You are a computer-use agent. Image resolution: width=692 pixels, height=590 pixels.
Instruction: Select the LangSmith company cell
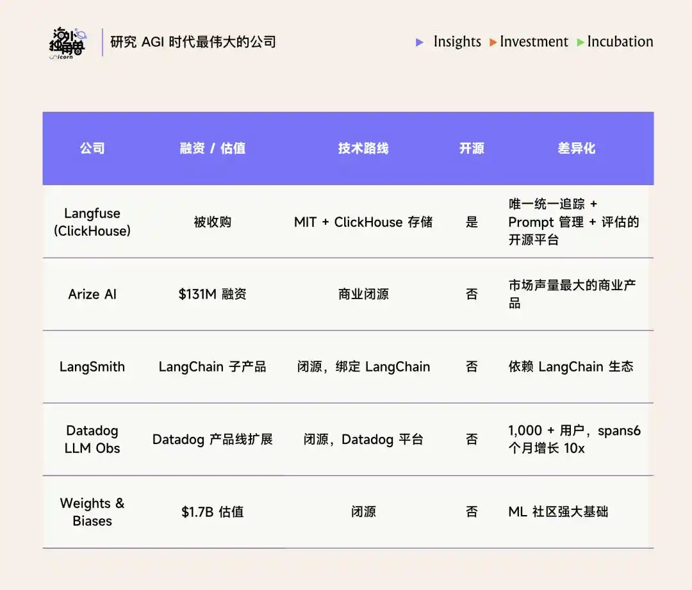[92, 366]
